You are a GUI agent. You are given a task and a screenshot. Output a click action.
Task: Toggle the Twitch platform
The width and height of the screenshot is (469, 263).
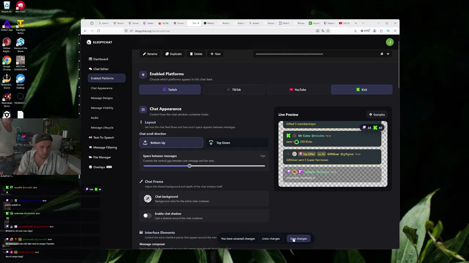(170, 89)
